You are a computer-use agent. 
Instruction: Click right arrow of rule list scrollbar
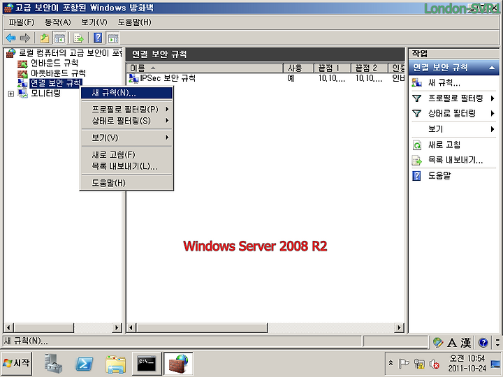click(399, 327)
